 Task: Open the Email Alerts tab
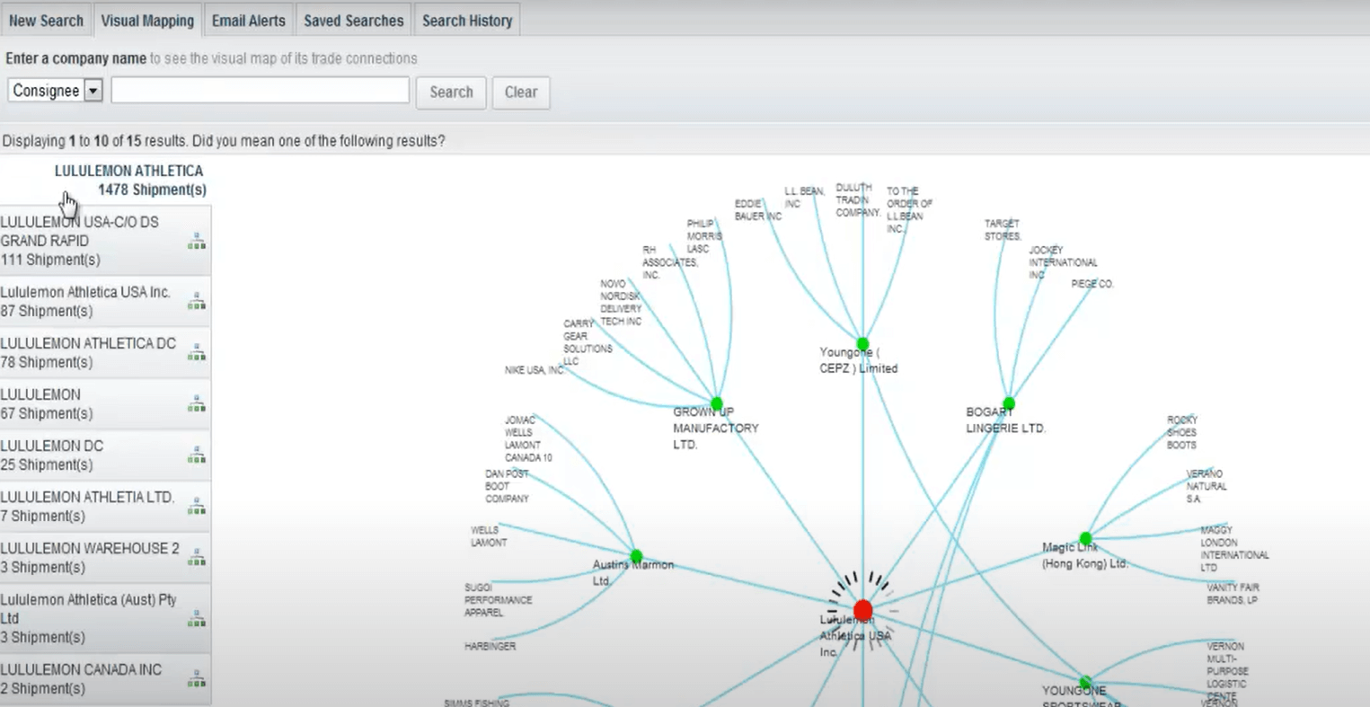coord(248,21)
